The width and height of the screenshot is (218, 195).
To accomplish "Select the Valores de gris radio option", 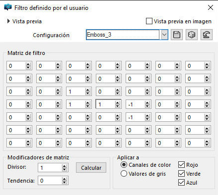I will pos(124,174).
